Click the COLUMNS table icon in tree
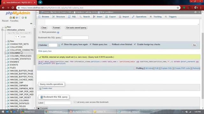This screenshot has width=204, height=114. pyautogui.click(x=8, y=53)
